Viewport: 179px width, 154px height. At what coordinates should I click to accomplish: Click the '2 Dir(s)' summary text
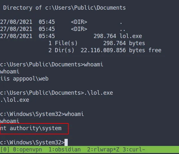pos(61,50)
